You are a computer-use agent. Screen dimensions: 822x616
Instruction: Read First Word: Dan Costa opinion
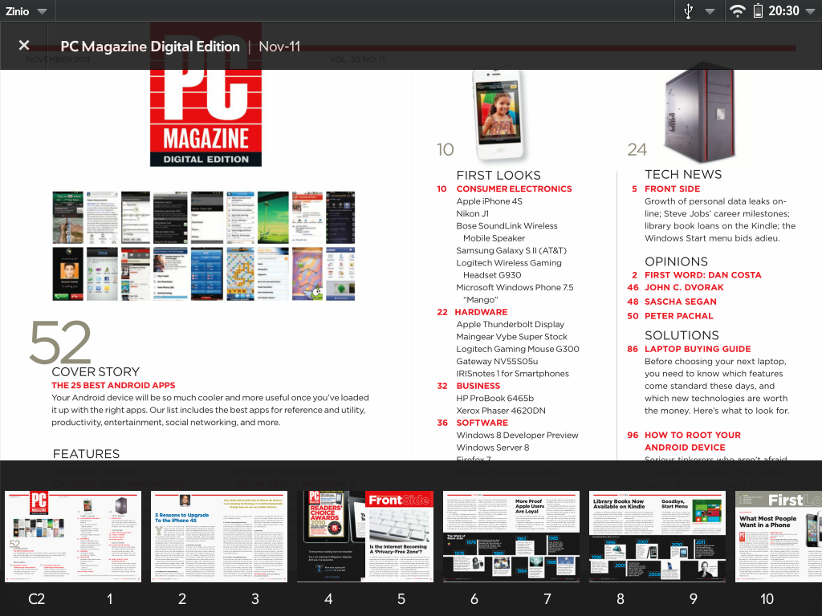(x=703, y=275)
